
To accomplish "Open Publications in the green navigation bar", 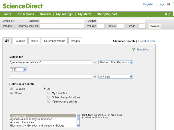I will 25,14.
